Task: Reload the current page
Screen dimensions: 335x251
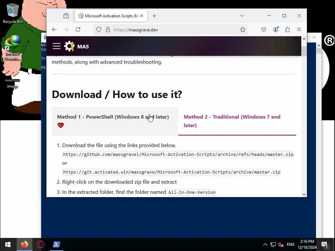Action: (78, 29)
